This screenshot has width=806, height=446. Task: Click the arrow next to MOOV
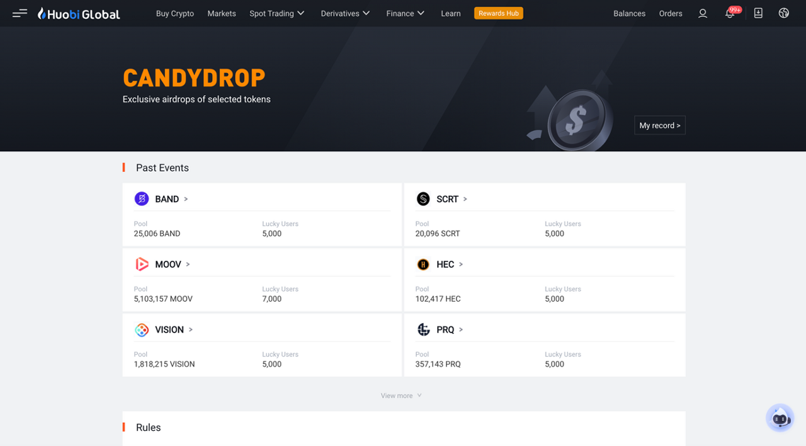click(188, 265)
